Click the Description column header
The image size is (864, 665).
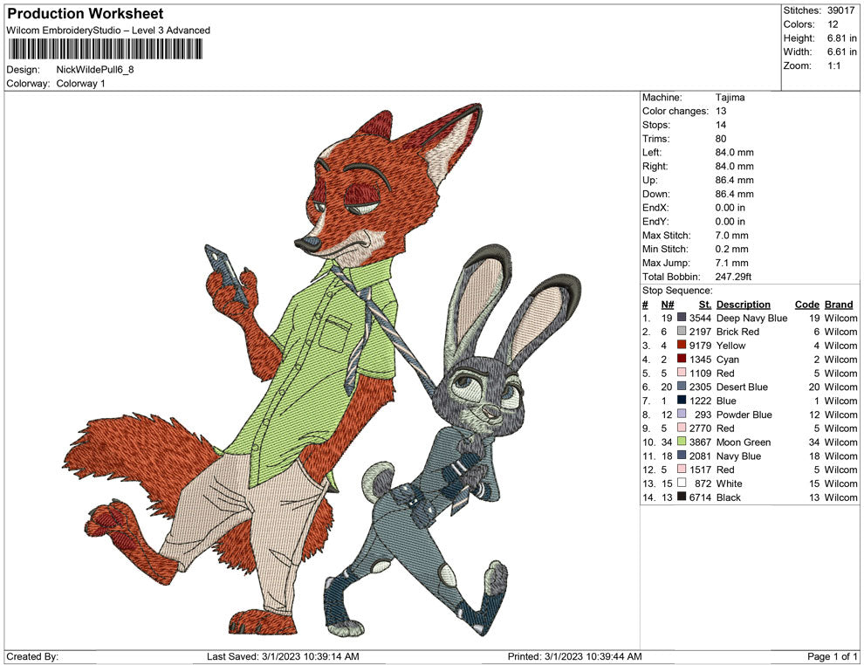pos(744,304)
